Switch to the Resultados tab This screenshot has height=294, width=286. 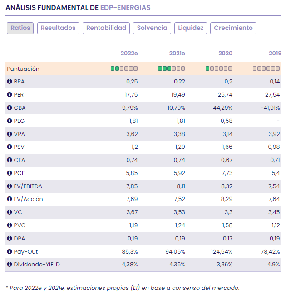pos(58,28)
